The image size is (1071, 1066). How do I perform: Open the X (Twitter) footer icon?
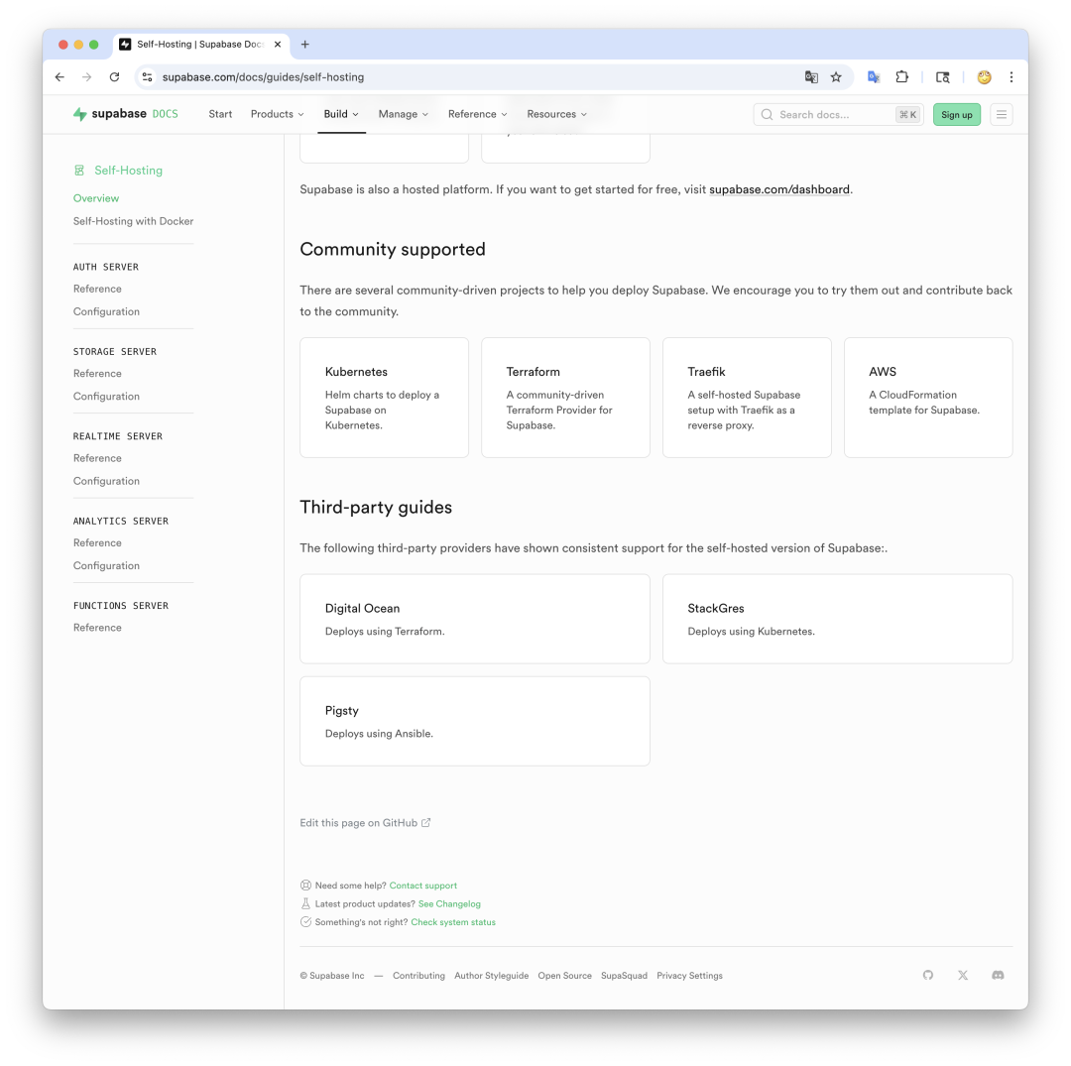[x=962, y=975]
